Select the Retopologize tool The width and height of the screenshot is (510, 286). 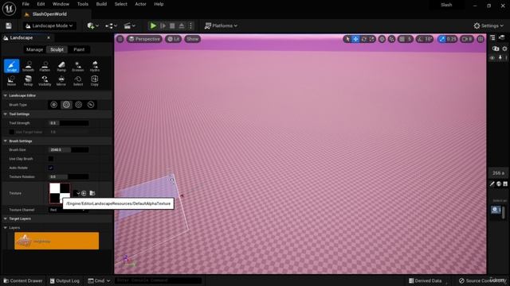29,80
